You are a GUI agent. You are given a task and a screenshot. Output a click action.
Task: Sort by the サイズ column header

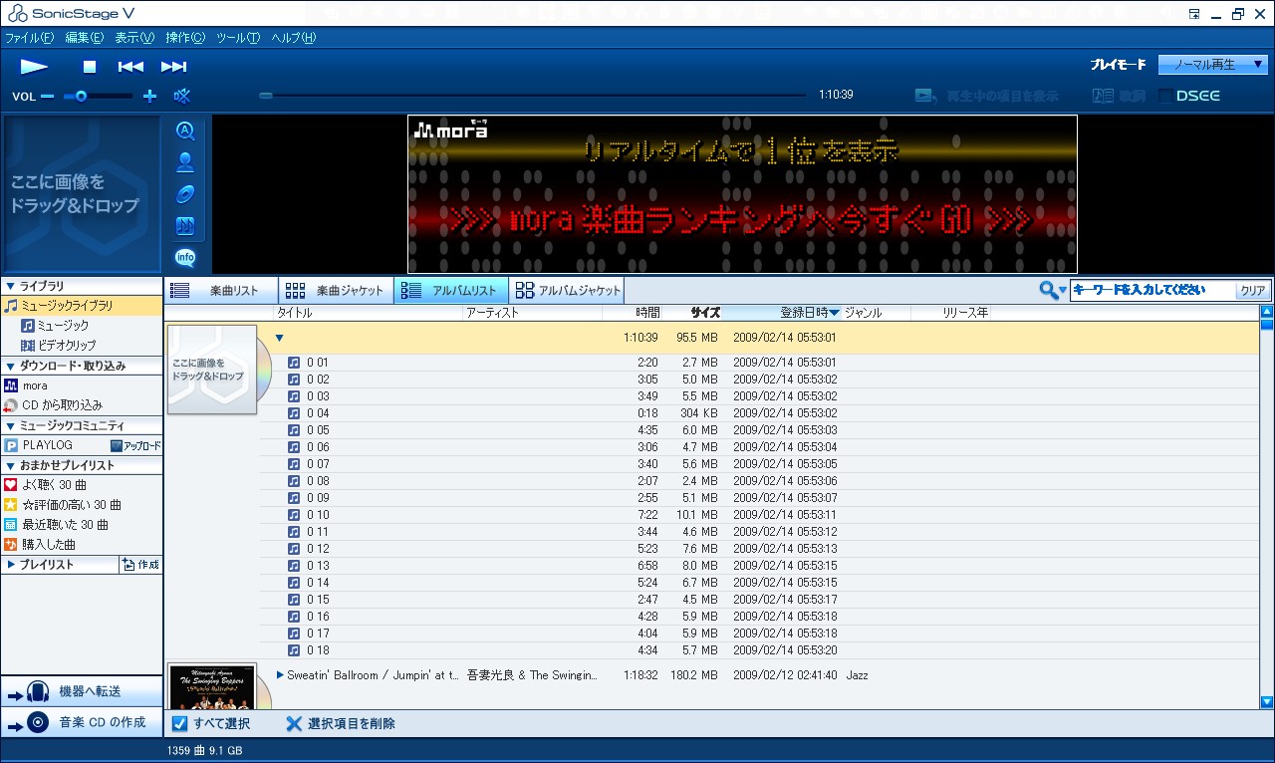pyautogui.click(x=691, y=313)
